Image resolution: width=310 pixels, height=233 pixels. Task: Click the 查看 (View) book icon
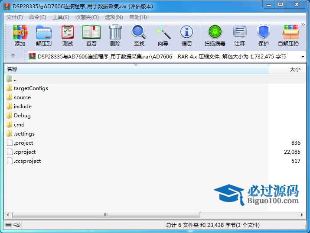click(x=91, y=32)
